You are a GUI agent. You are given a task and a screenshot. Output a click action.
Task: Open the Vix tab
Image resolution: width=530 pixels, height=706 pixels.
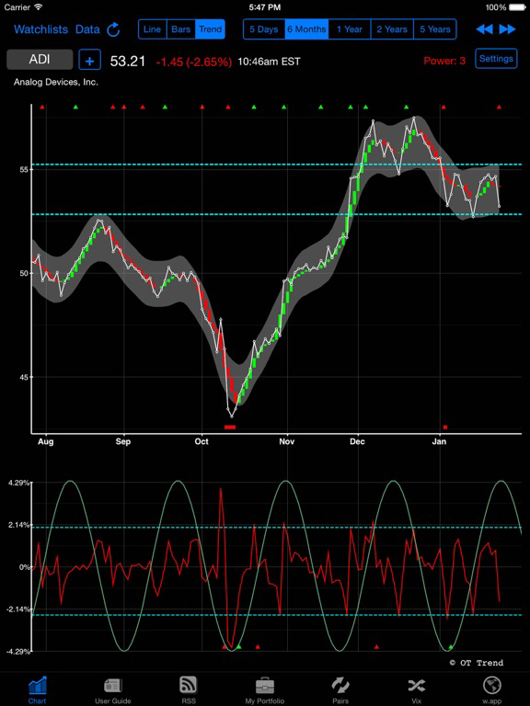(416, 689)
